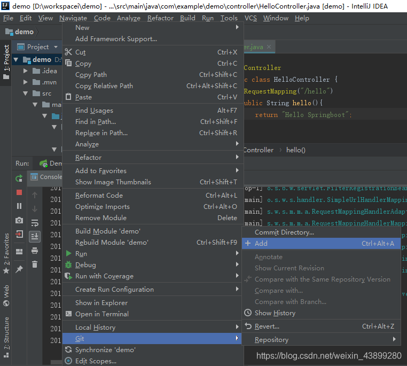Viewport: 407px width, 366px height.
Task: Switch to the Console tab
Action: (x=46, y=177)
